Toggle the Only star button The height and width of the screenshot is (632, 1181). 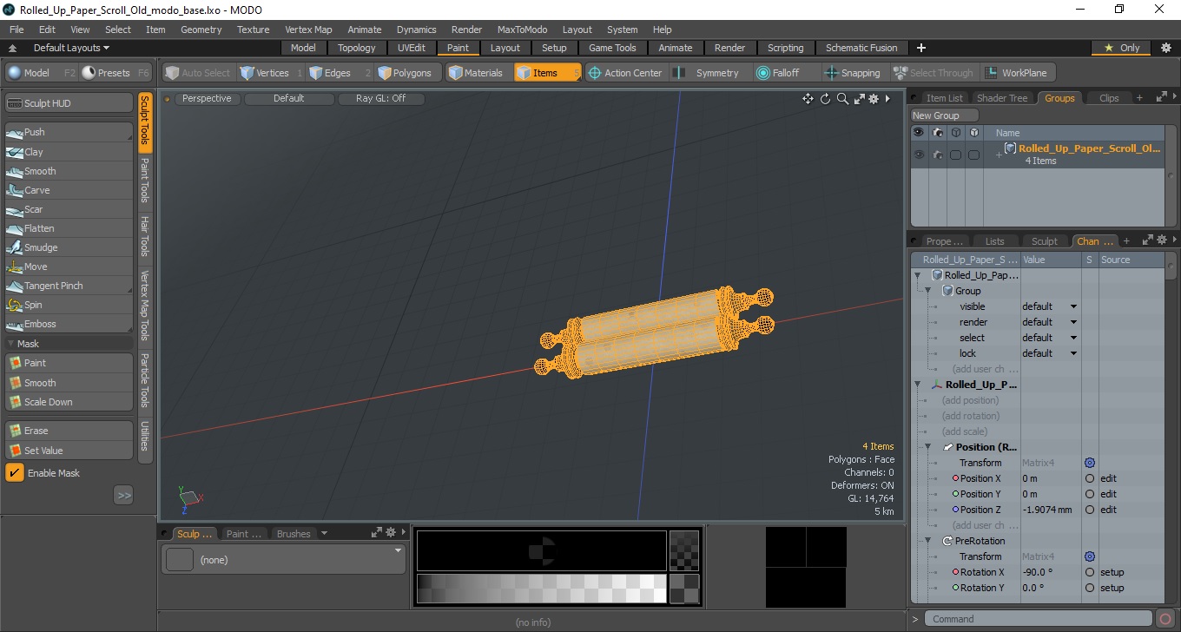(1123, 48)
